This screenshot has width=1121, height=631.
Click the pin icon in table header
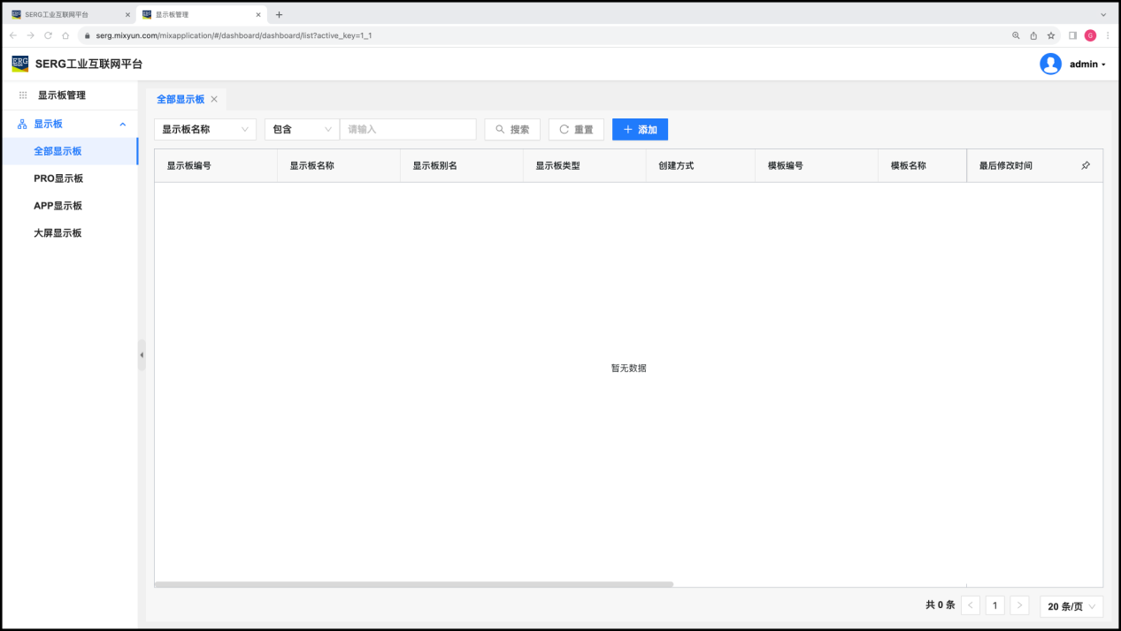1086,165
